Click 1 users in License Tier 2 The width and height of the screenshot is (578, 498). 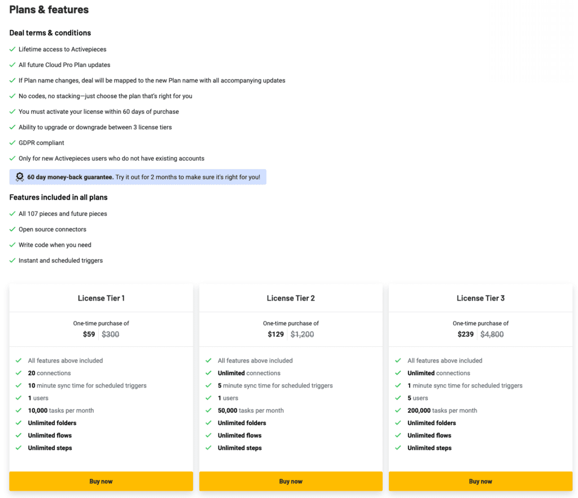(x=228, y=398)
